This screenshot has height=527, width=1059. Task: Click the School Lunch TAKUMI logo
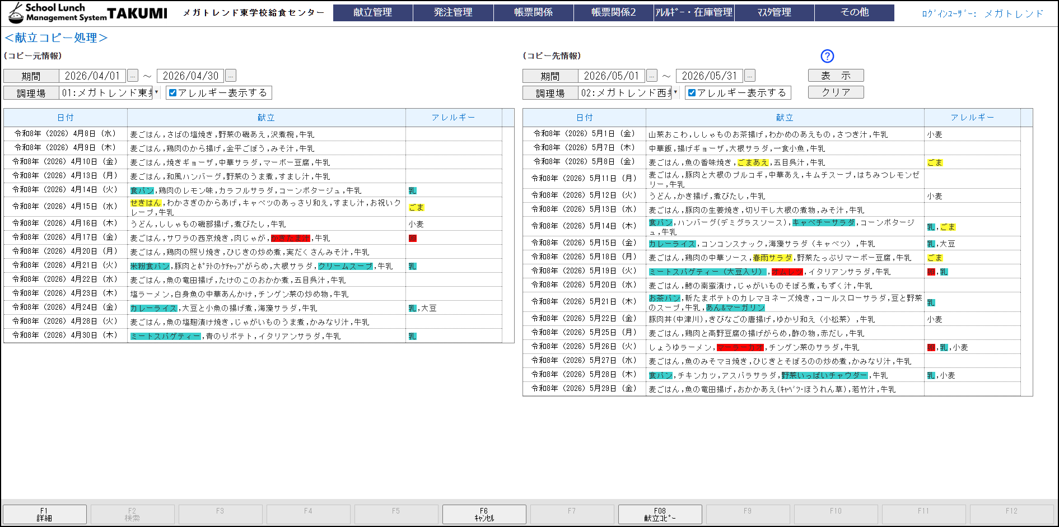click(88, 12)
